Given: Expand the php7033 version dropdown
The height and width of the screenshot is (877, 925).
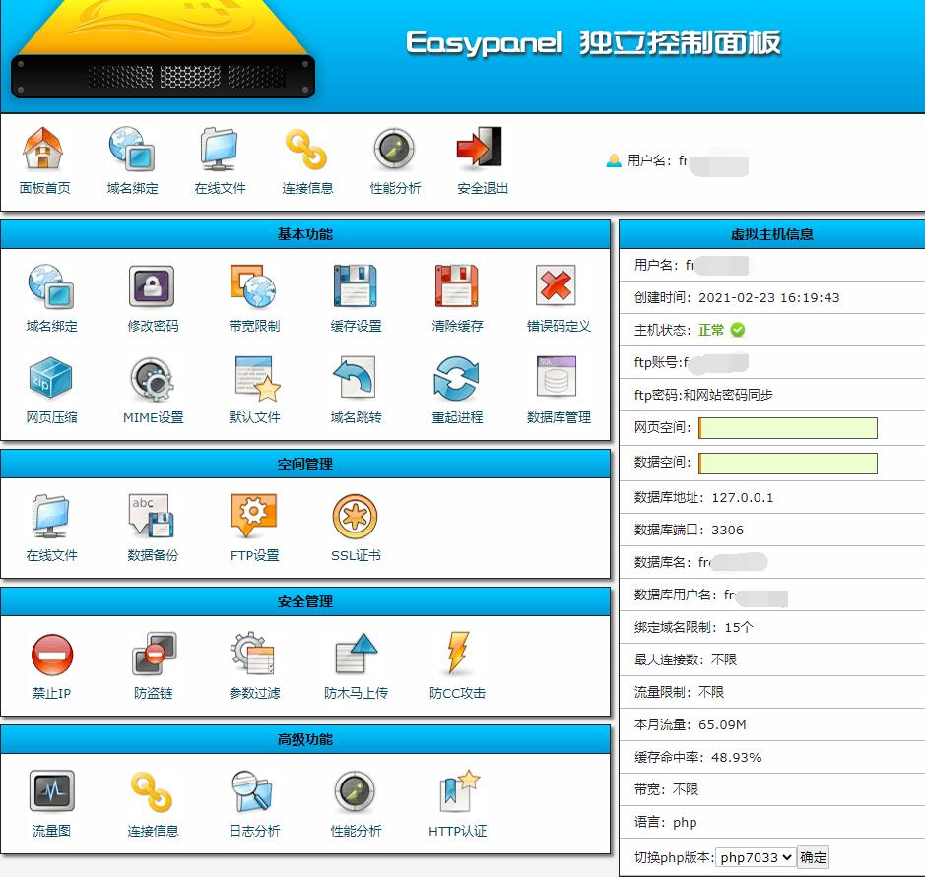Looking at the screenshot, I should click(756, 857).
